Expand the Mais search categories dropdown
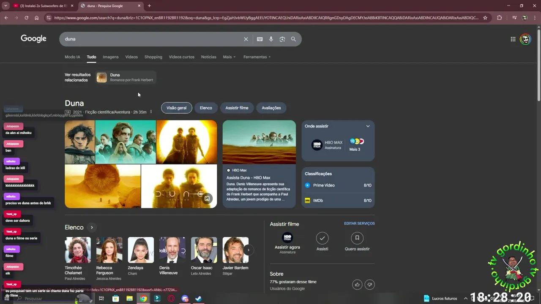The image size is (541, 304). click(229, 57)
